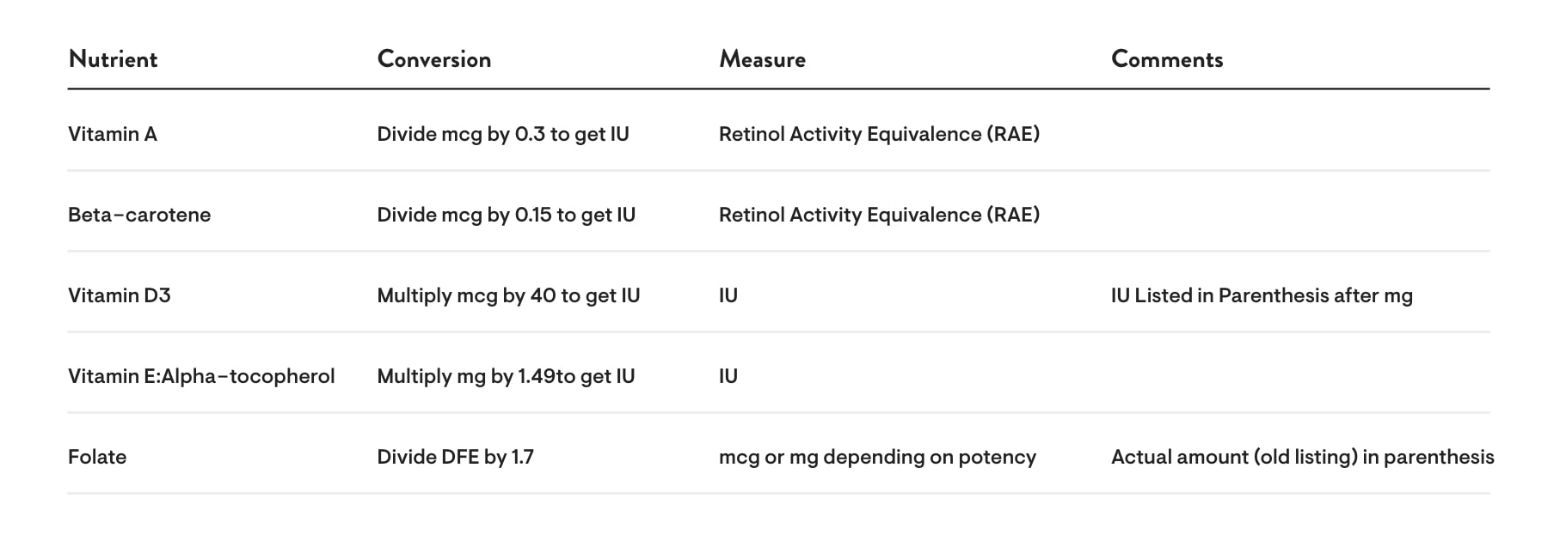Click 'mcg or mg depending on potency'
This screenshot has width=1560, height=559.
[877, 457]
